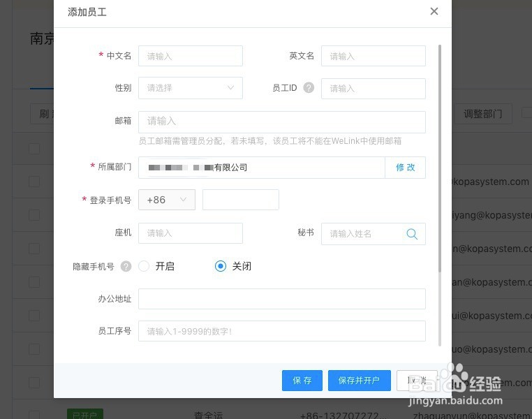Screen dimensions: 532x419
Task: Click the search magnifier in the 秘书 field
Action: [412, 234]
